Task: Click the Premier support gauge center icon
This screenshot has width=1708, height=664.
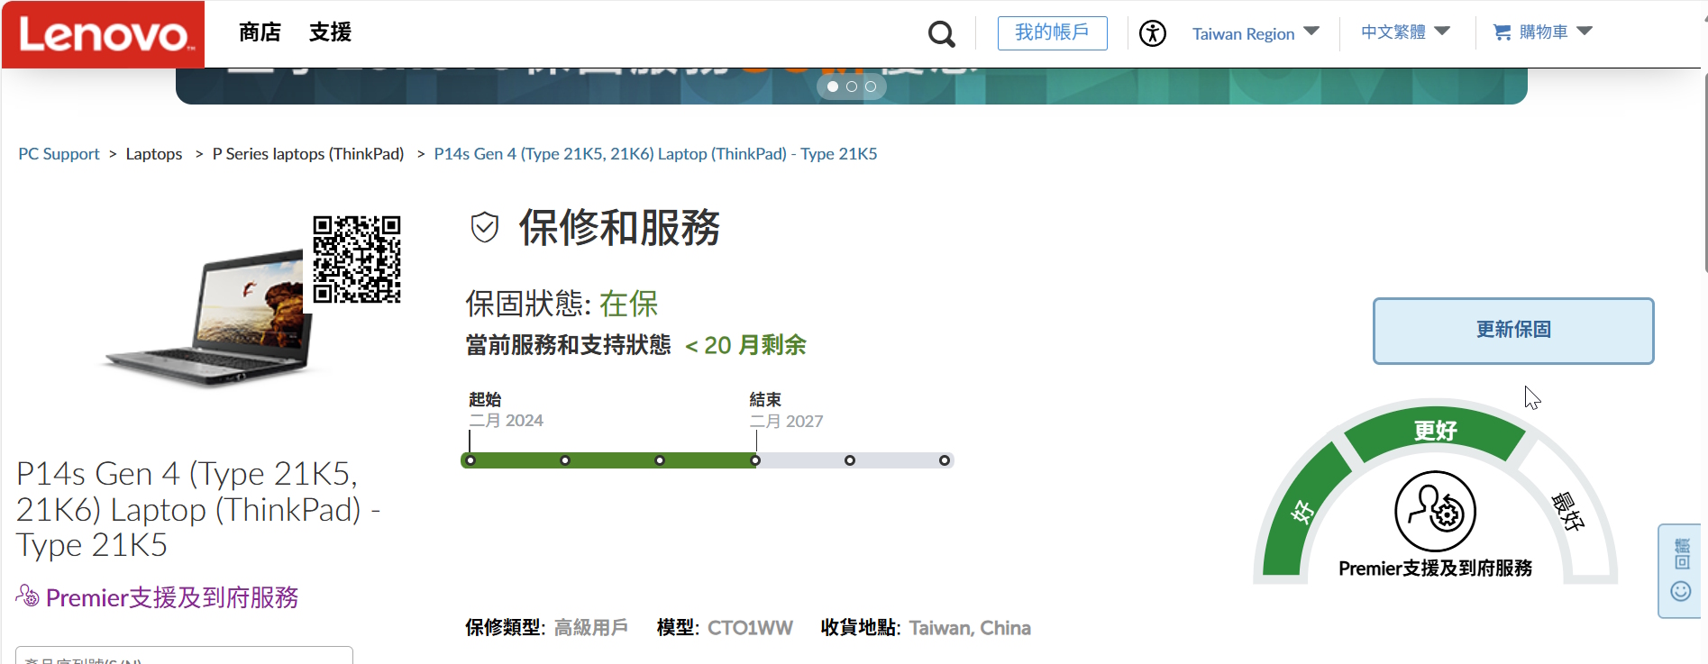Action: click(x=1436, y=511)
